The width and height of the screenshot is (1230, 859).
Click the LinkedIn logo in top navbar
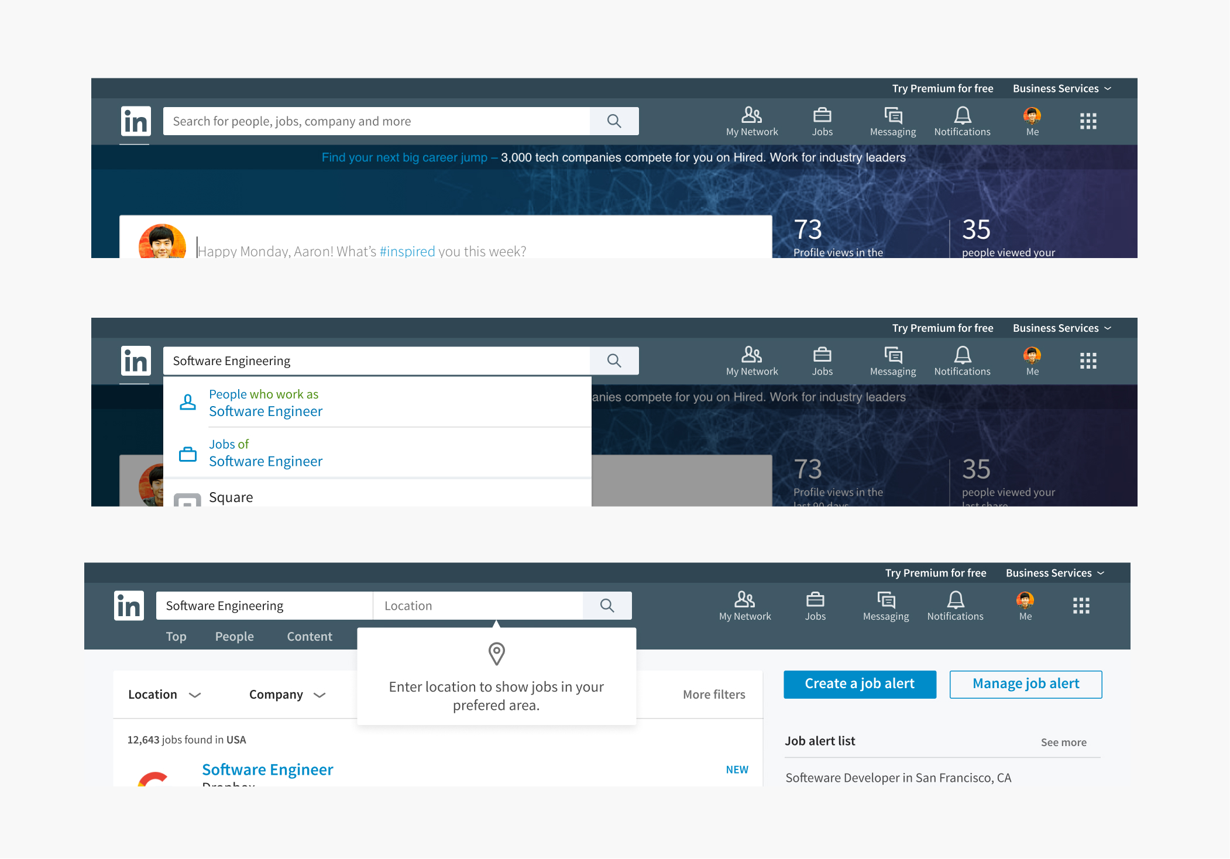click(x=135, y=121)
